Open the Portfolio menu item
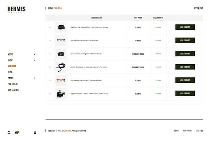Viewport: 211px width, 141px height. (x=13, y=84)
